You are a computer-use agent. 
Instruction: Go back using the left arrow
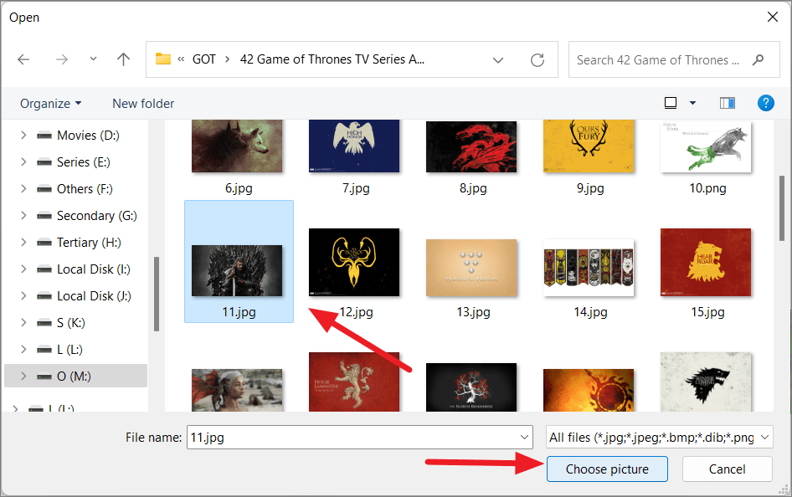pos(23,59)
